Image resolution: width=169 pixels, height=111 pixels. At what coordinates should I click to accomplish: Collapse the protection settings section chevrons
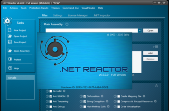tap(156, 86)
